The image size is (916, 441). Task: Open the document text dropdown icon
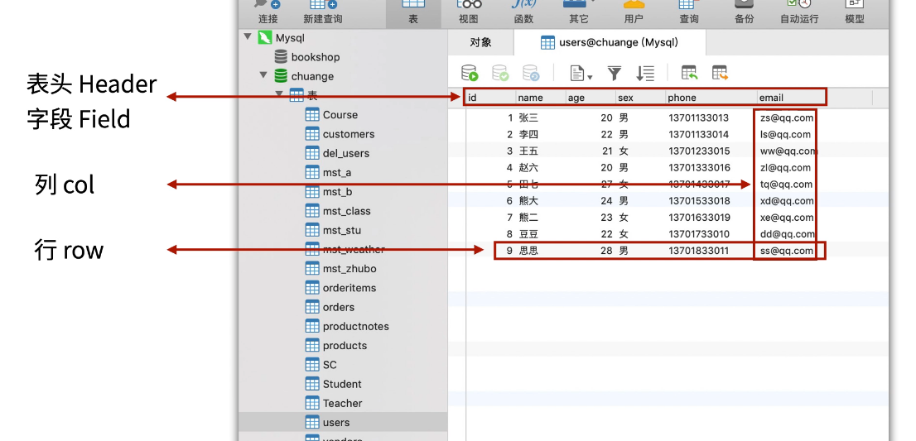(581, 74)
